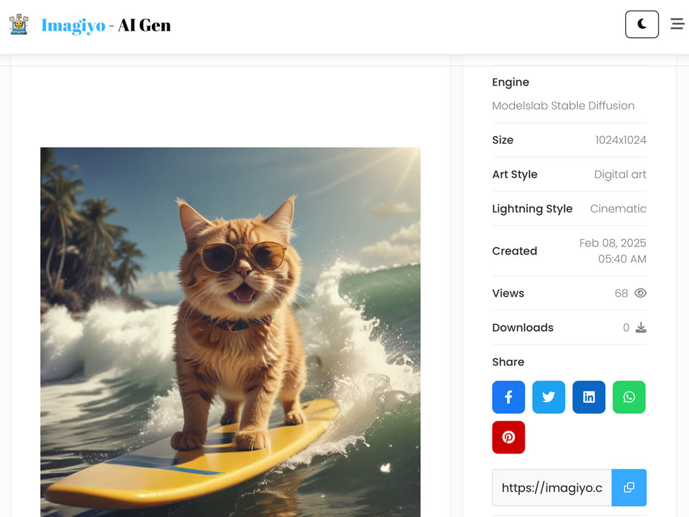Click the Modelslab Stable Diffusion engine text
The image size is (689, 517).
tap(563, 105)
